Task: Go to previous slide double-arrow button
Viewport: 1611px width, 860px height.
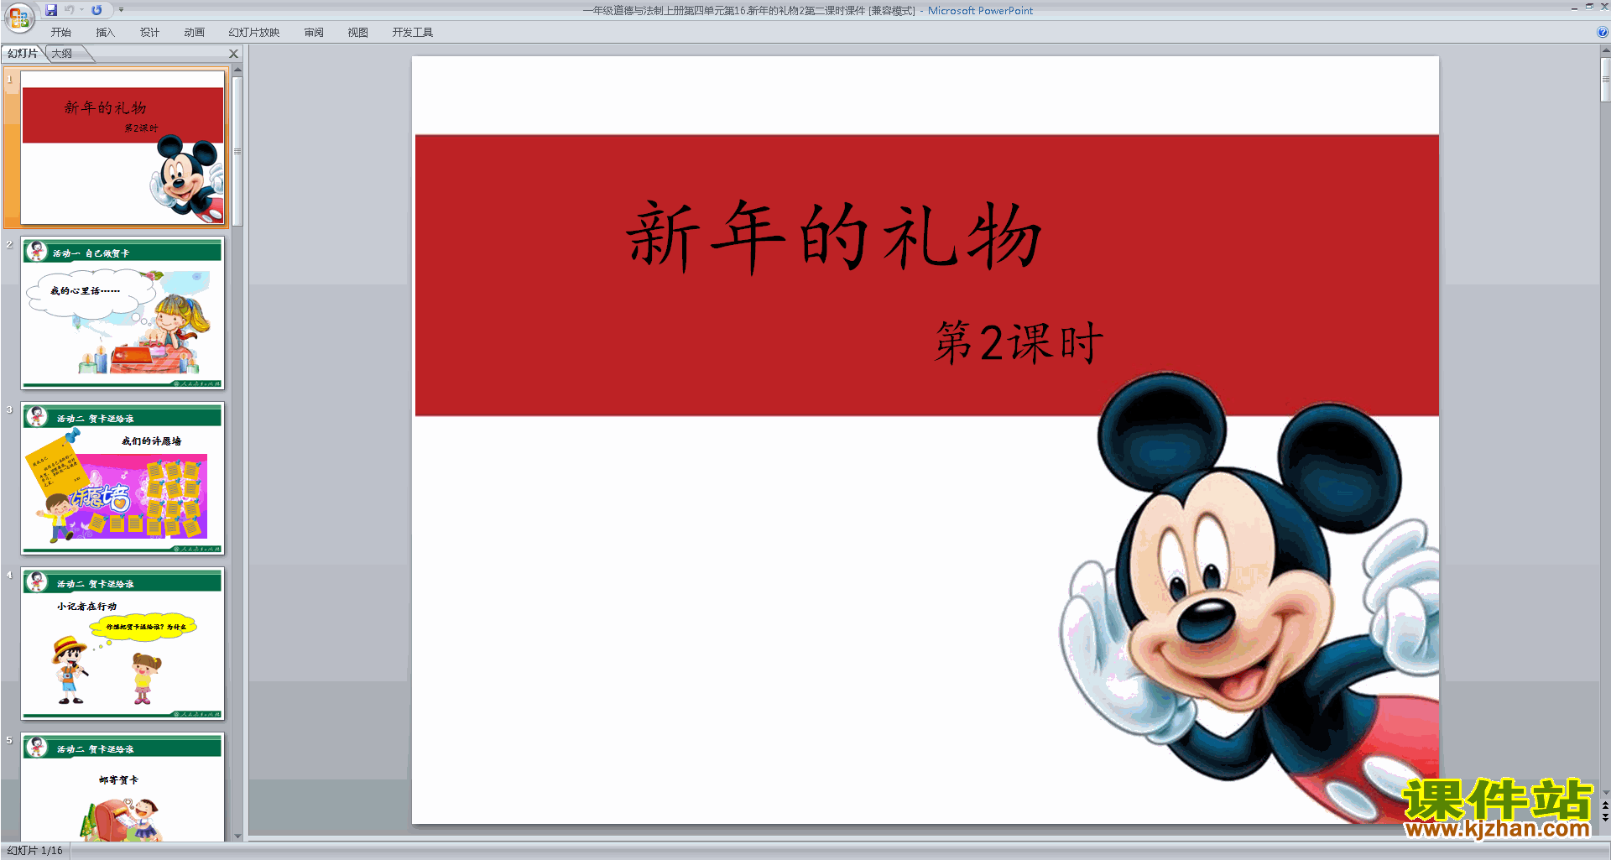Action: point(1605,805)
